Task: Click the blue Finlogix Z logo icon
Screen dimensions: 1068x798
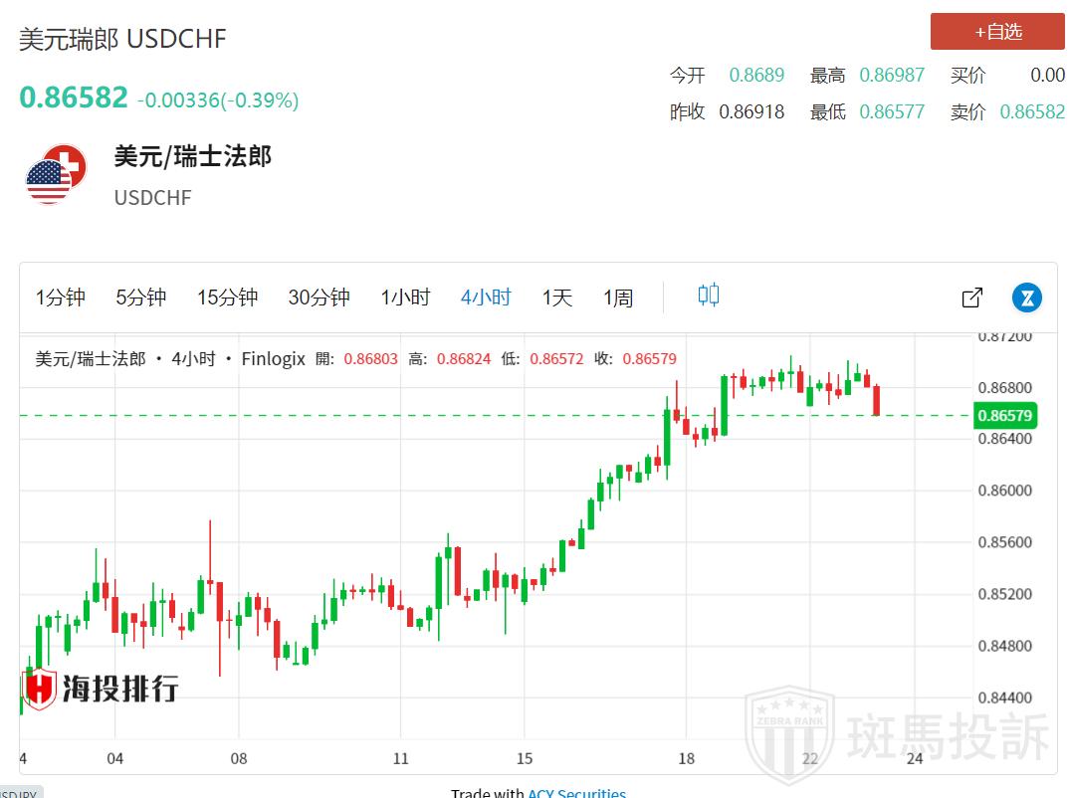Action: coord(1026,298)
